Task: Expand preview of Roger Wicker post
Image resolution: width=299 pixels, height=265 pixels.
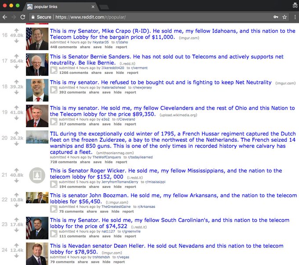Action: (x=54, y=184)
